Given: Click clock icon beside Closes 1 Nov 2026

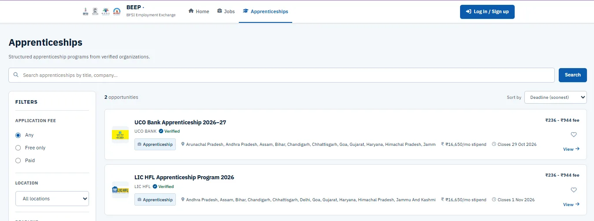Looking at the screenshot, I should (x=494, y=199).
